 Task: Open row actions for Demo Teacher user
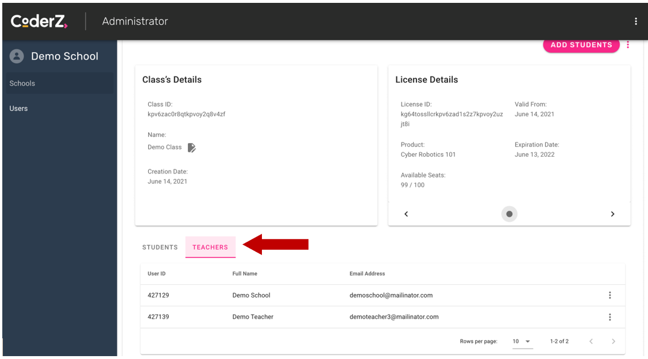610,317
